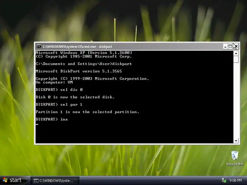Minimize the diskpart command window

(x=225, y=47)
